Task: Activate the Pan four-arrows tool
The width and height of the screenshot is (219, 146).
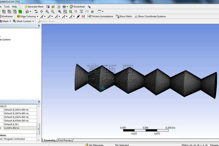Action: point(42,12)
